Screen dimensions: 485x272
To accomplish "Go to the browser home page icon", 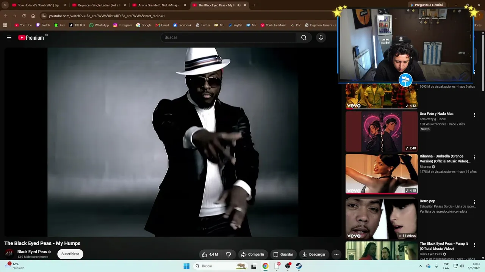I will [x=33, y=16].
